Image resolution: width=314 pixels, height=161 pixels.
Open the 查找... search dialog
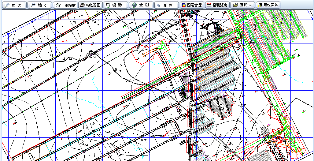[242, 5]
